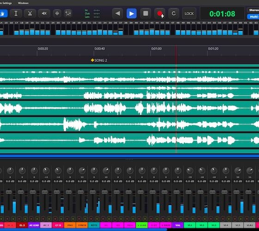
Task: Click the 0.0 dB value of KEYS channel
Action: coord(94,181)
